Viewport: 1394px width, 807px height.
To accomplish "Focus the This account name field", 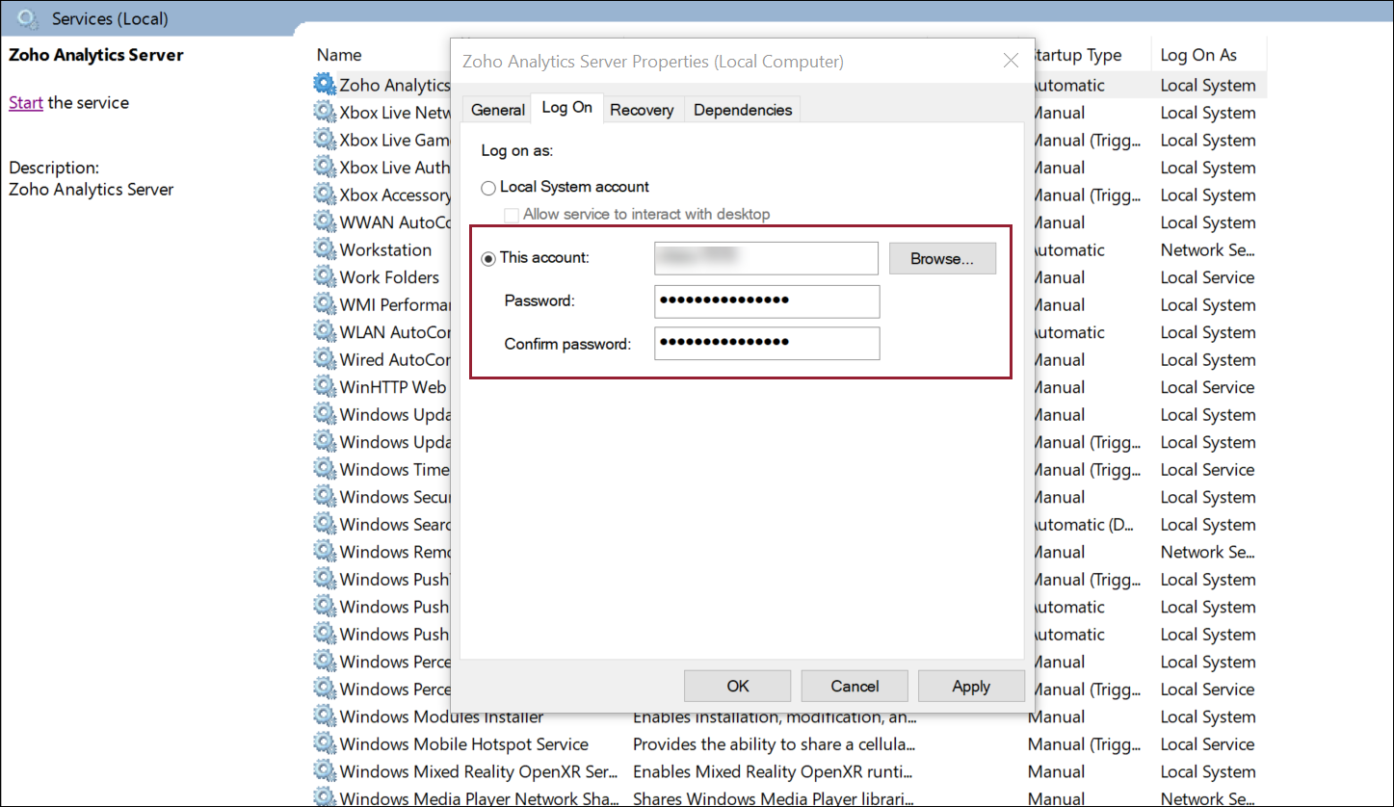I will coord(766,258).
